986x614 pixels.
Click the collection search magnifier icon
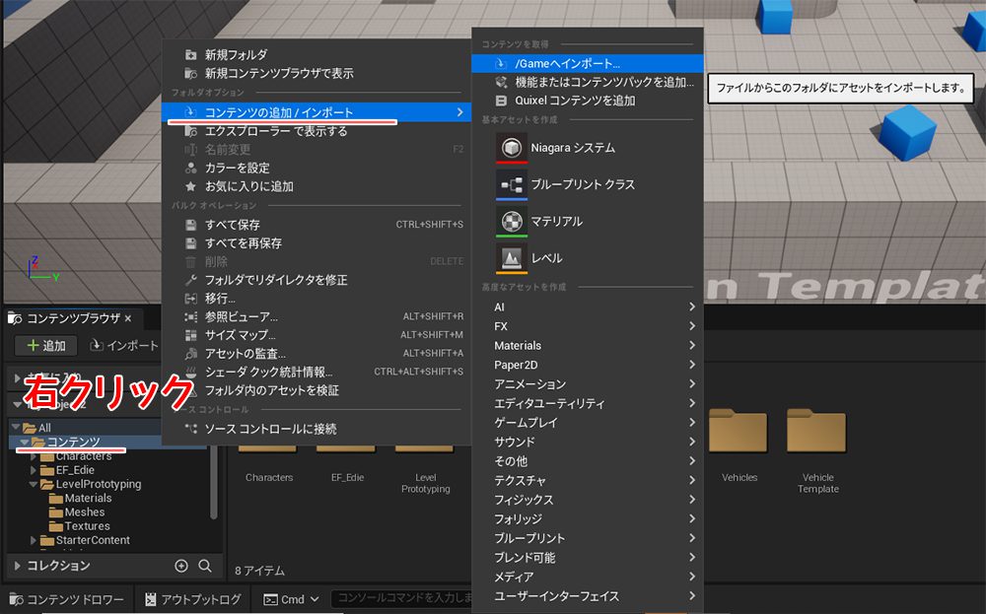[x=205, y=566]
